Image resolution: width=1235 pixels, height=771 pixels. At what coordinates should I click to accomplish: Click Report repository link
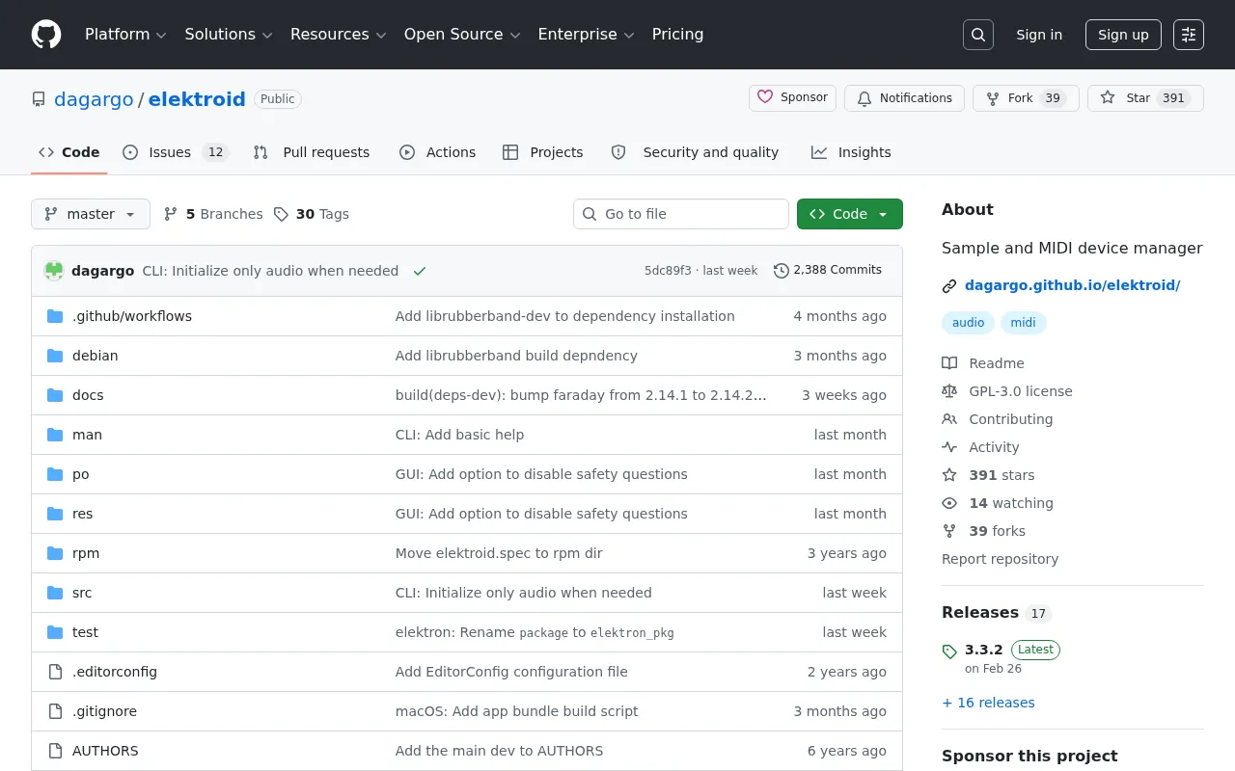point(1000,559)
